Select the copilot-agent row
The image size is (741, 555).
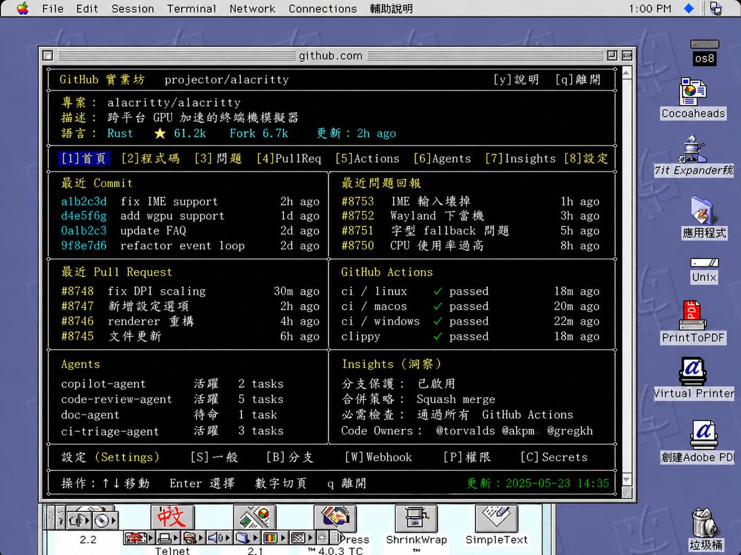pos(172,384)
